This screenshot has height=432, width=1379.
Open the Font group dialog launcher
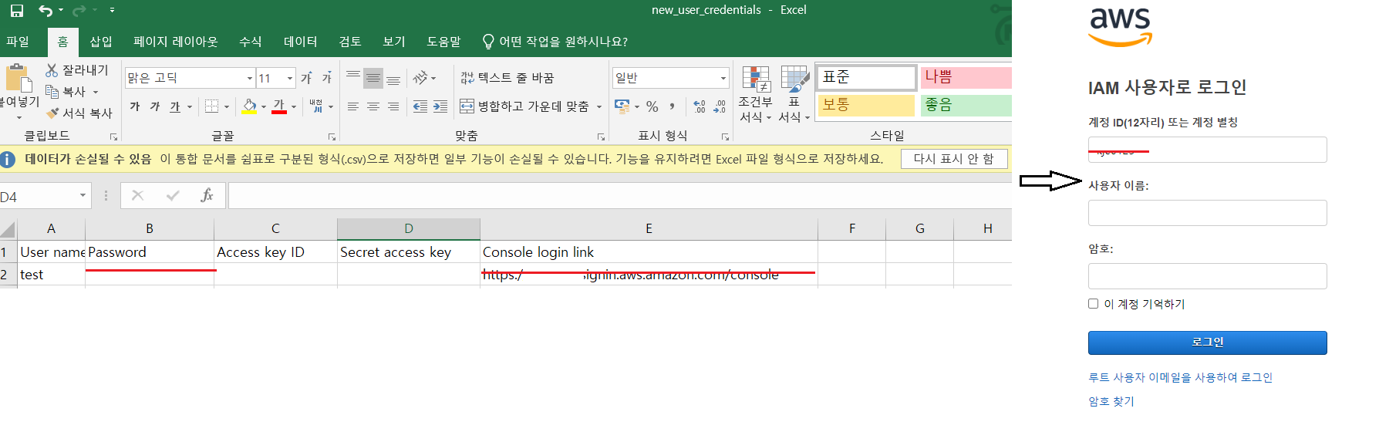pos(332,137)
